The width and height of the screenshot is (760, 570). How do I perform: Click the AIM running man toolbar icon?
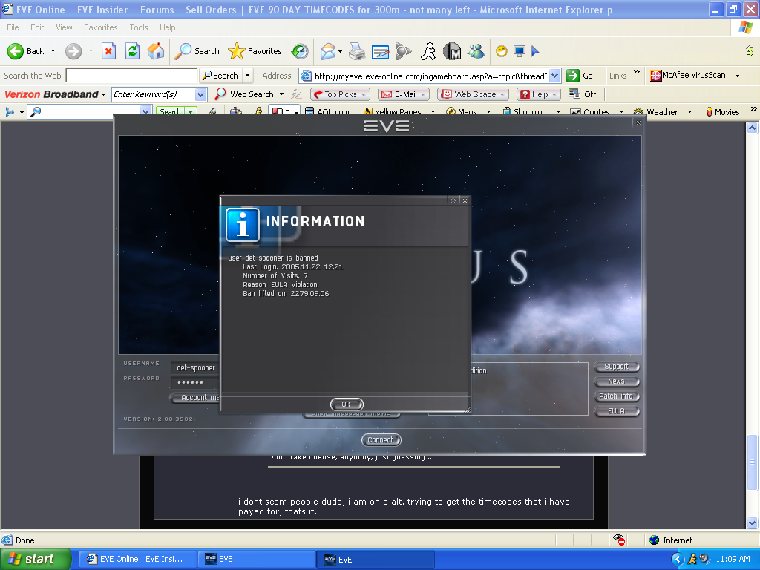point(428,51)
